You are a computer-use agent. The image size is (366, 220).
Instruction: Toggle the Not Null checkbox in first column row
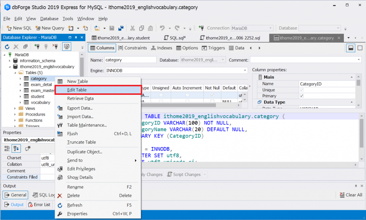point(212,95)
